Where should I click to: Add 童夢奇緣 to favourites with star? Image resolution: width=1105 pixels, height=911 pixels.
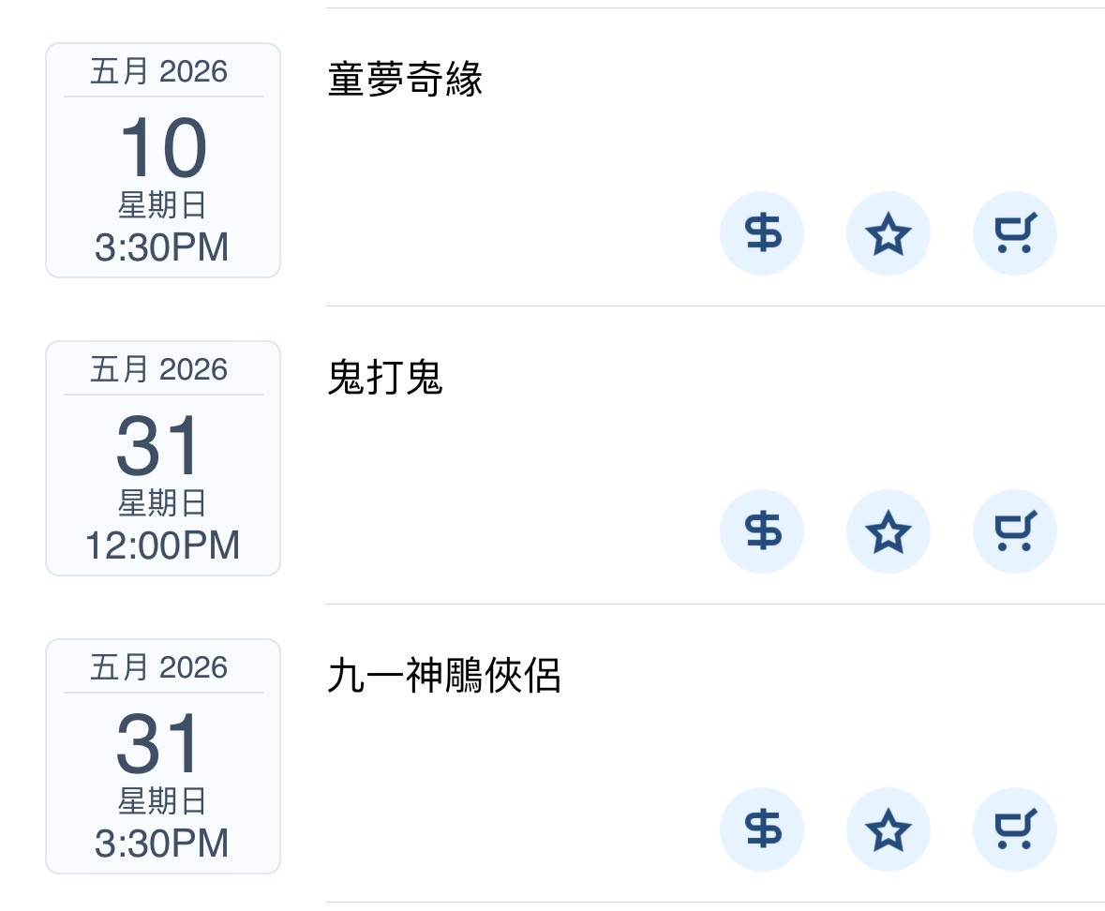click(x=888, y=233)
